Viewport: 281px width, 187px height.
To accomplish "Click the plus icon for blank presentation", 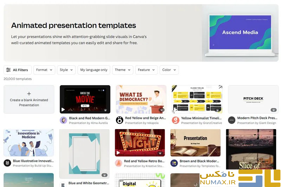I will coord(29,94).
